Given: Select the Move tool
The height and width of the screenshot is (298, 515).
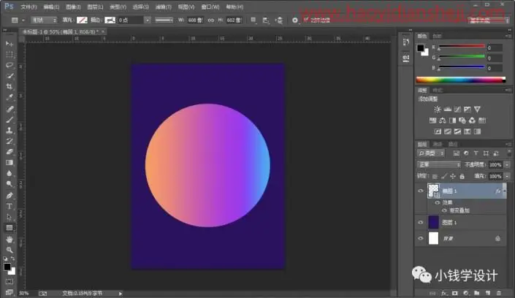Looking at the screenshot, I should pyautogui.click(x=9, y=44).
